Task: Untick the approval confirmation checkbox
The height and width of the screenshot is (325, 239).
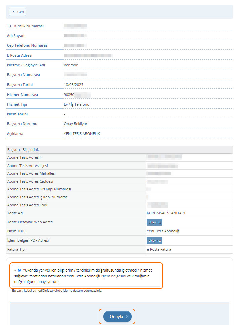Action: pyautogui.click(x=19, y=270)
